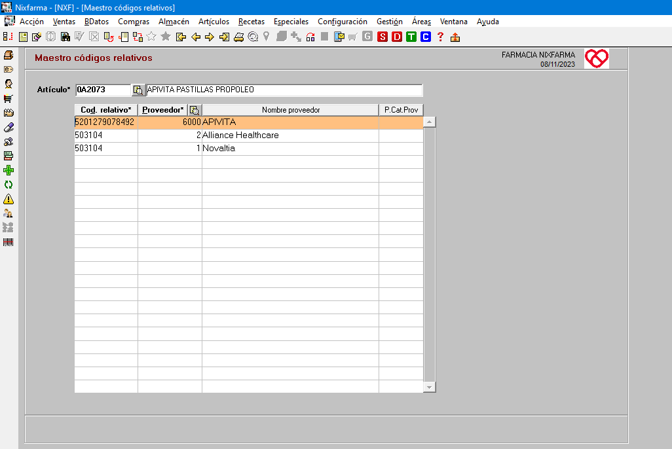Open the Acción menu
The width and height of the screenshot is (672, 449).
pyautogui.click(x=31, y=22)
